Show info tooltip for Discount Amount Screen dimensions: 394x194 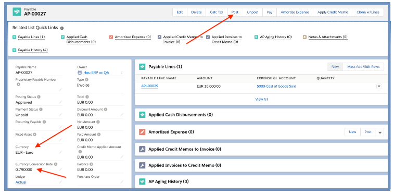point(106,110)
